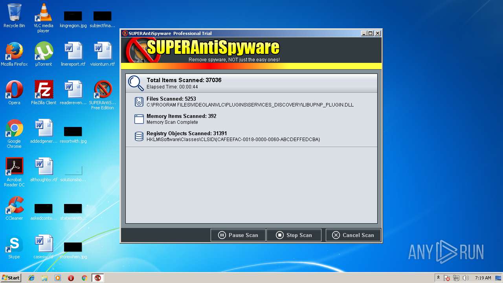Select FileZilla Client desktop shortcut
This screenshot has height=283, width=503.
pos(43,92)
